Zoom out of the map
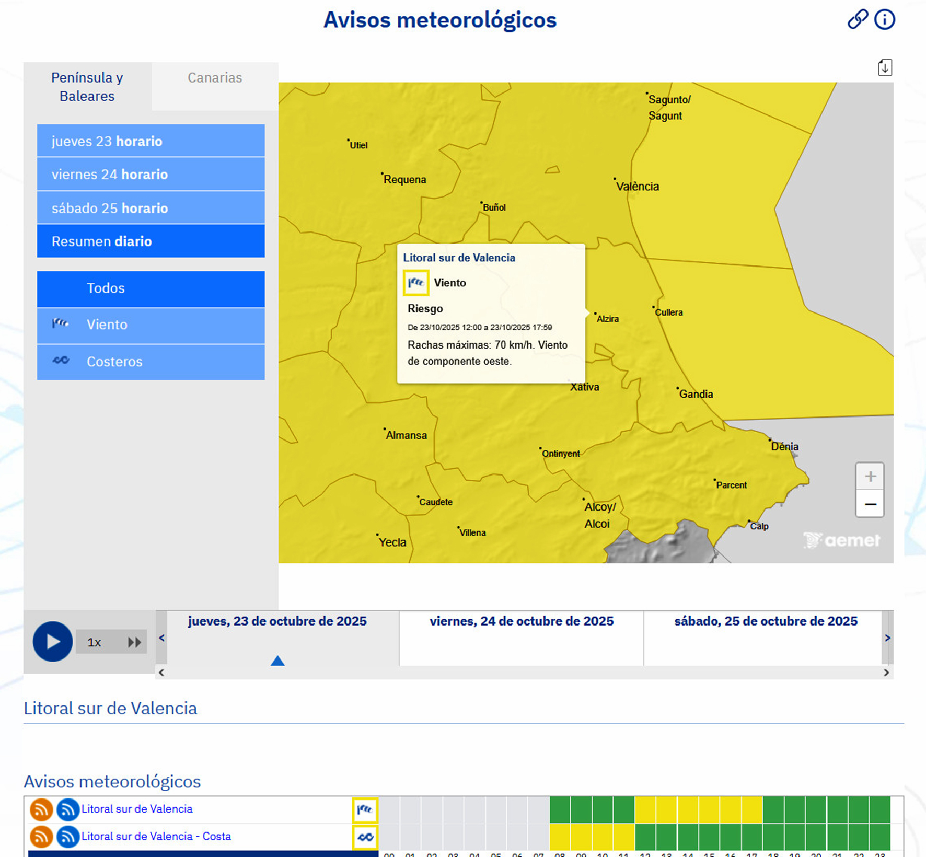Screen dimensions: 926x857 click(x=870, y=504)
